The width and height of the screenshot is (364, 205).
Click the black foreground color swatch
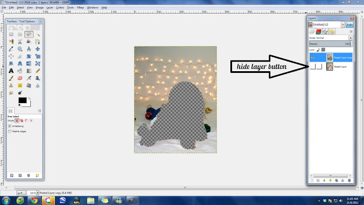tap(22, 100)
